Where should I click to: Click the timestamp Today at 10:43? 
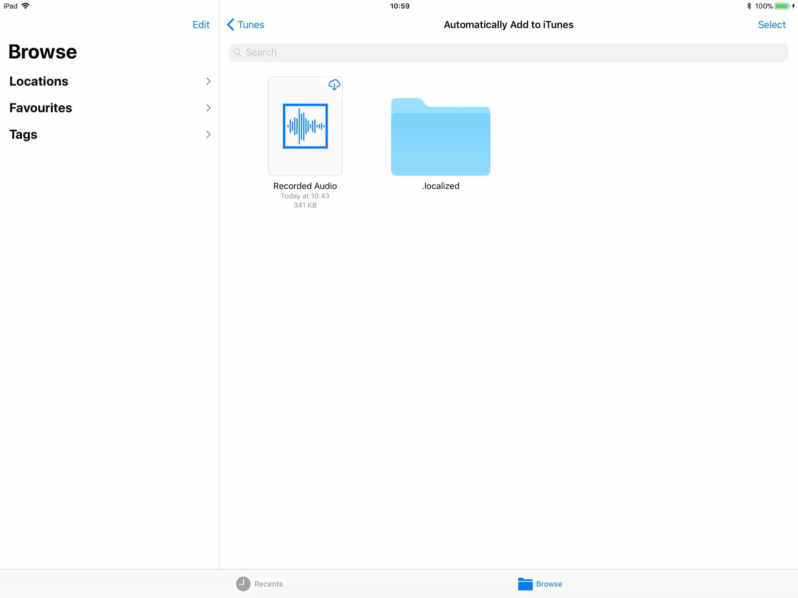305,196
